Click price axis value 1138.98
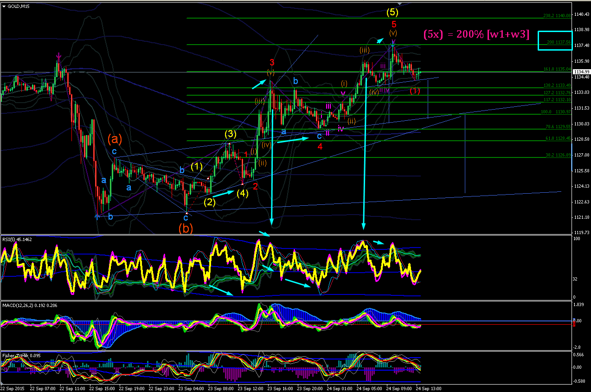Image resolution: width=591 pixels, height=392 pixels. pos(581,30)
